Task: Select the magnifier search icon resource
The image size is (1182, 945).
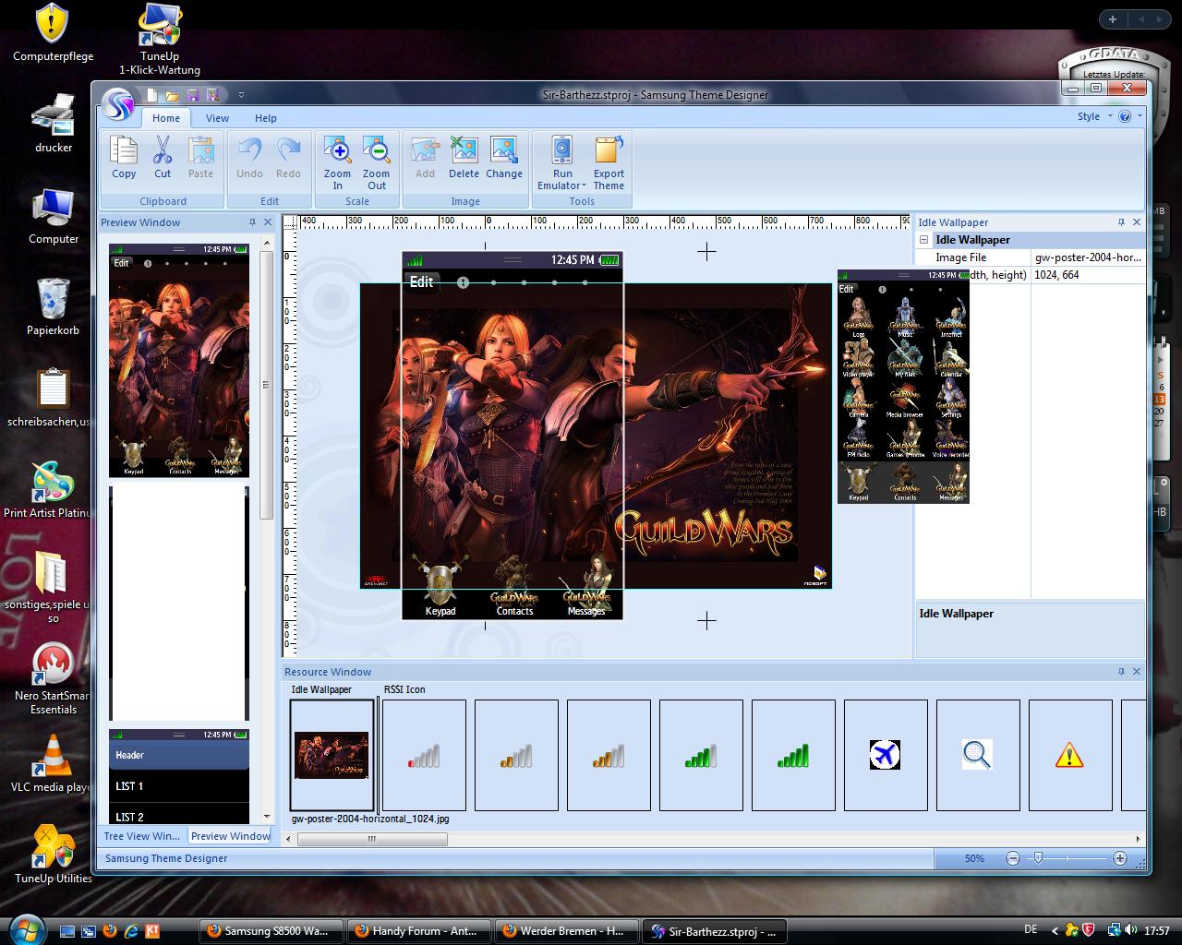Action: point(978,755)
